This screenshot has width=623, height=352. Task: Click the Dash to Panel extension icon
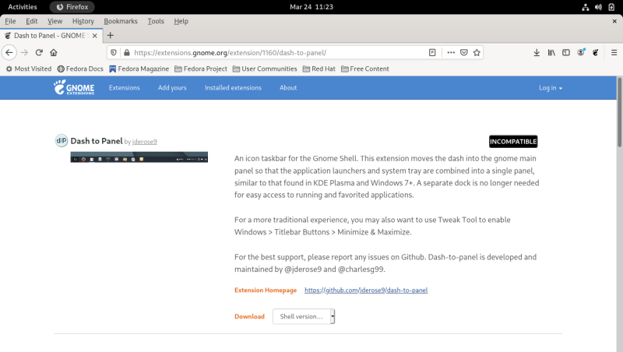[x=62, y=141]
